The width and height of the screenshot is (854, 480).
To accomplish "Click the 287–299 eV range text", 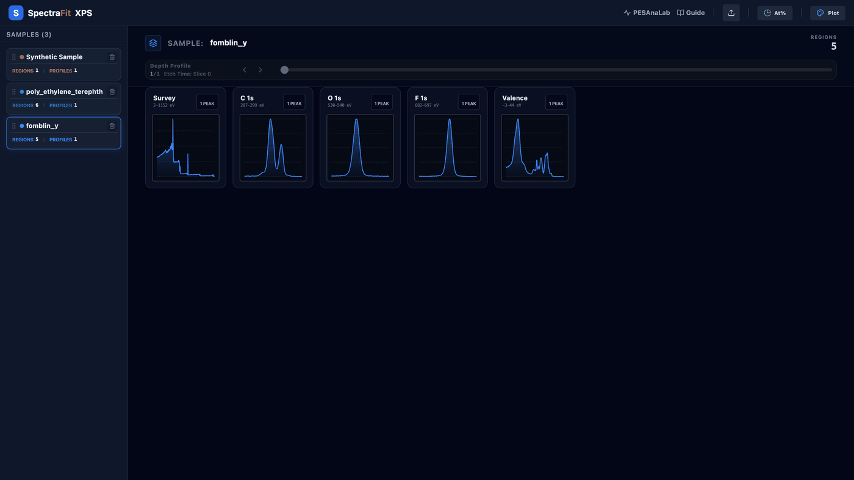I will pyautogui.click(x=253, y=105).
